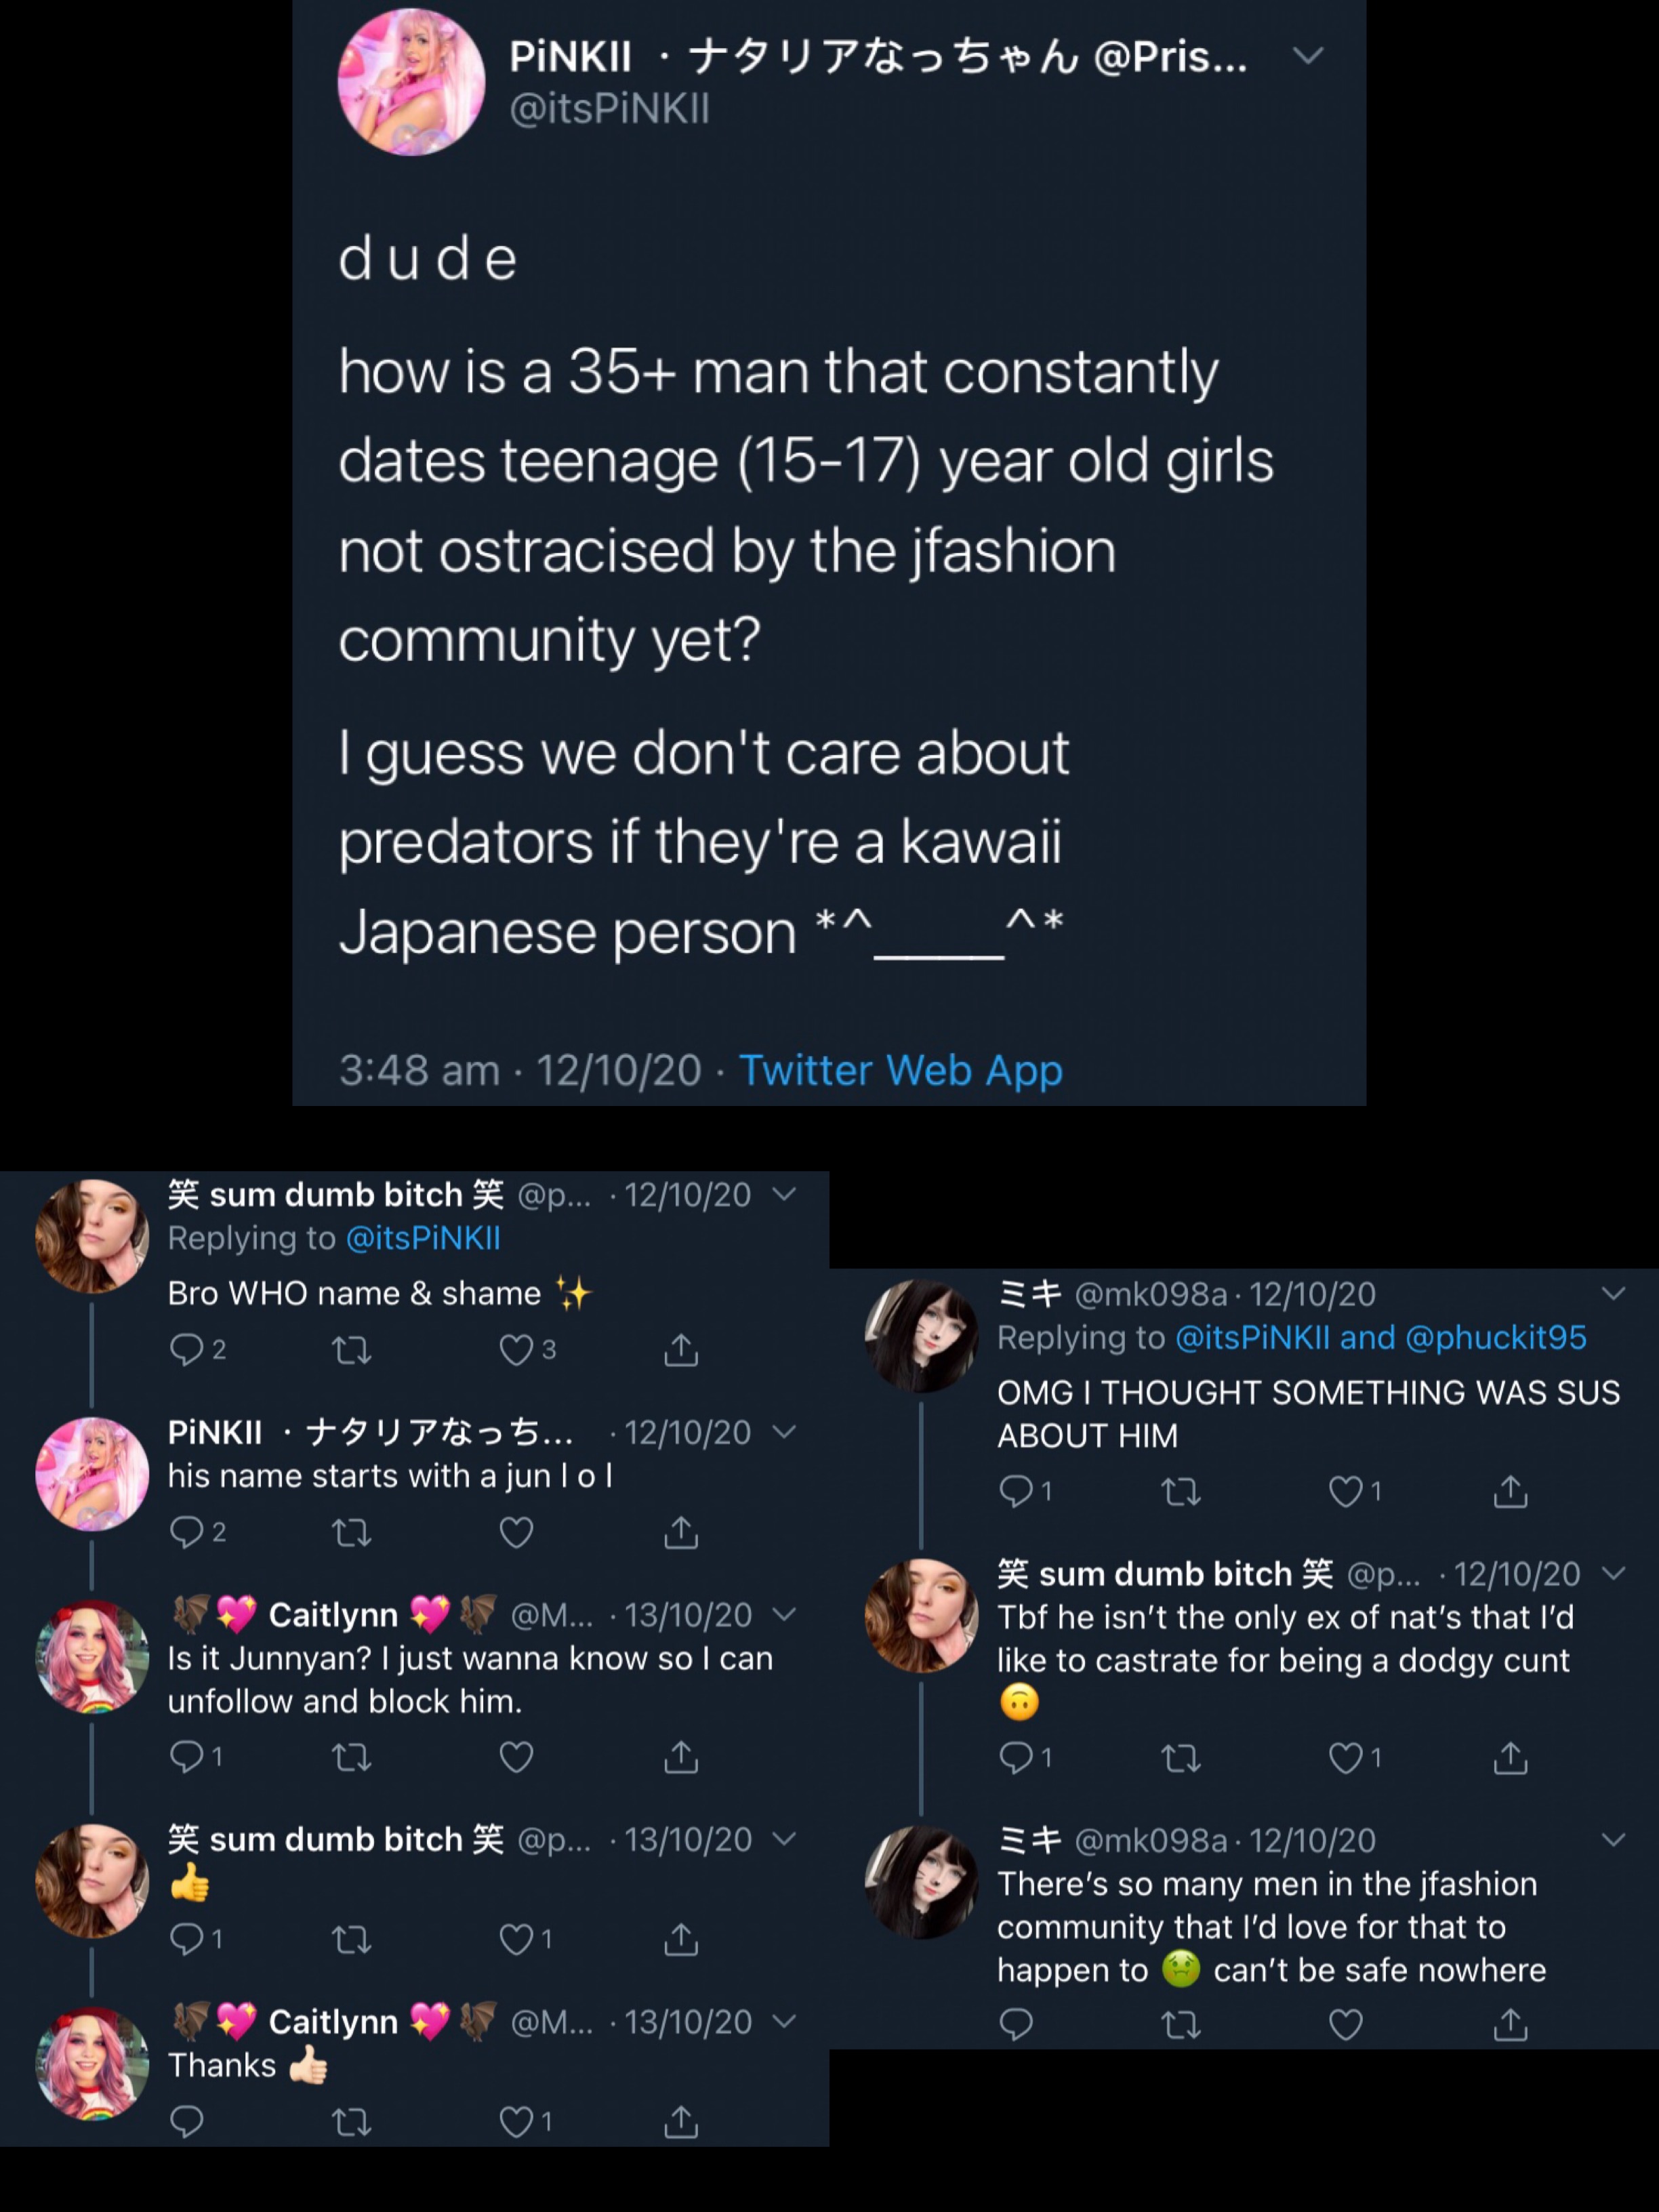Expand options on the "Bro WHO name" reply
The image size is (1659, 2212).
point(786,1194)
